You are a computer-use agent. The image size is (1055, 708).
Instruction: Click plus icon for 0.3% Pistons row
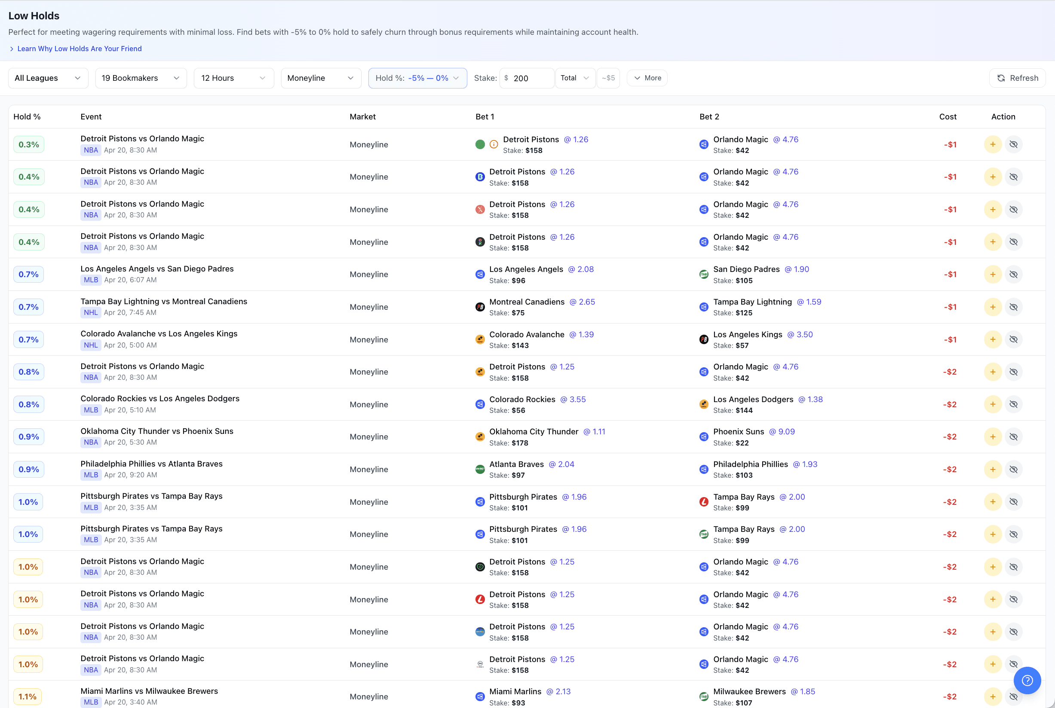pos(992,144)
